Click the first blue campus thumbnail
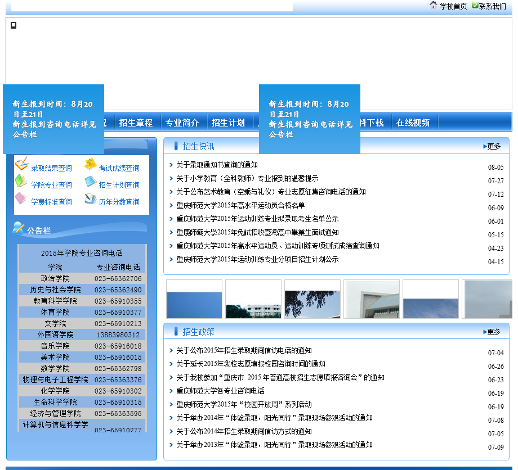The image size is (518, 470). pos(194,299)
